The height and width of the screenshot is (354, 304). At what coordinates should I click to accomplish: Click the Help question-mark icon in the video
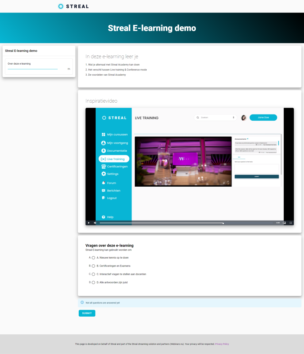click(104, 217)
